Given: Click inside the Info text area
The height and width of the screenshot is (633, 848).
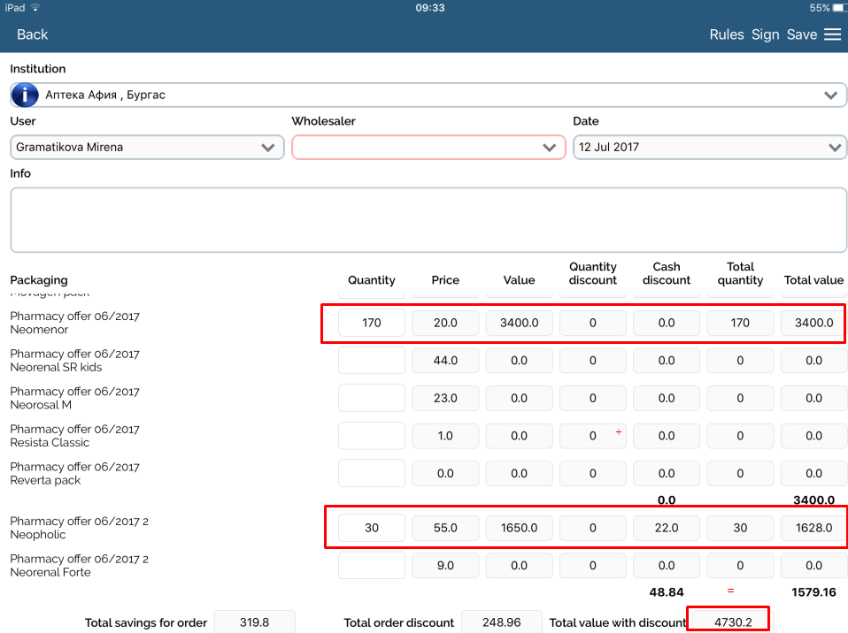Looking at the screenshot, I should [428, 220].
